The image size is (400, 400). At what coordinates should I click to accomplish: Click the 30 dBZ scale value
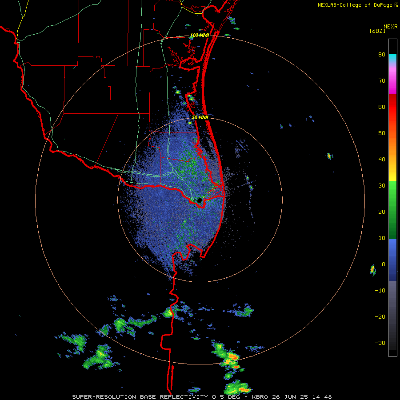382,186
